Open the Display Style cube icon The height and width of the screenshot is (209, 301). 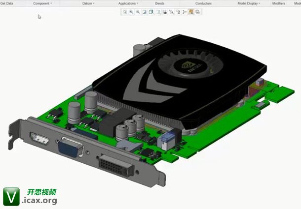(151, 12)
